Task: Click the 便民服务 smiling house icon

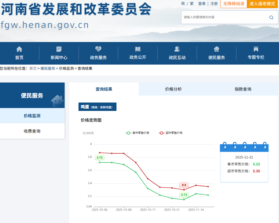Action: [216, 49]
